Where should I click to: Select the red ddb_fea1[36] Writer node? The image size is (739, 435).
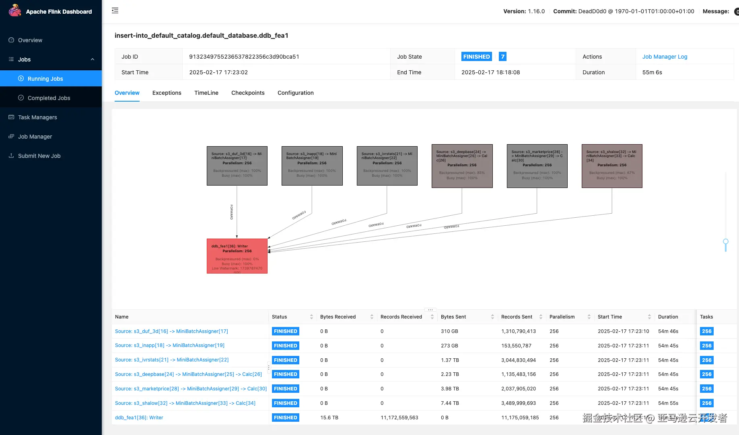[237, 256]
